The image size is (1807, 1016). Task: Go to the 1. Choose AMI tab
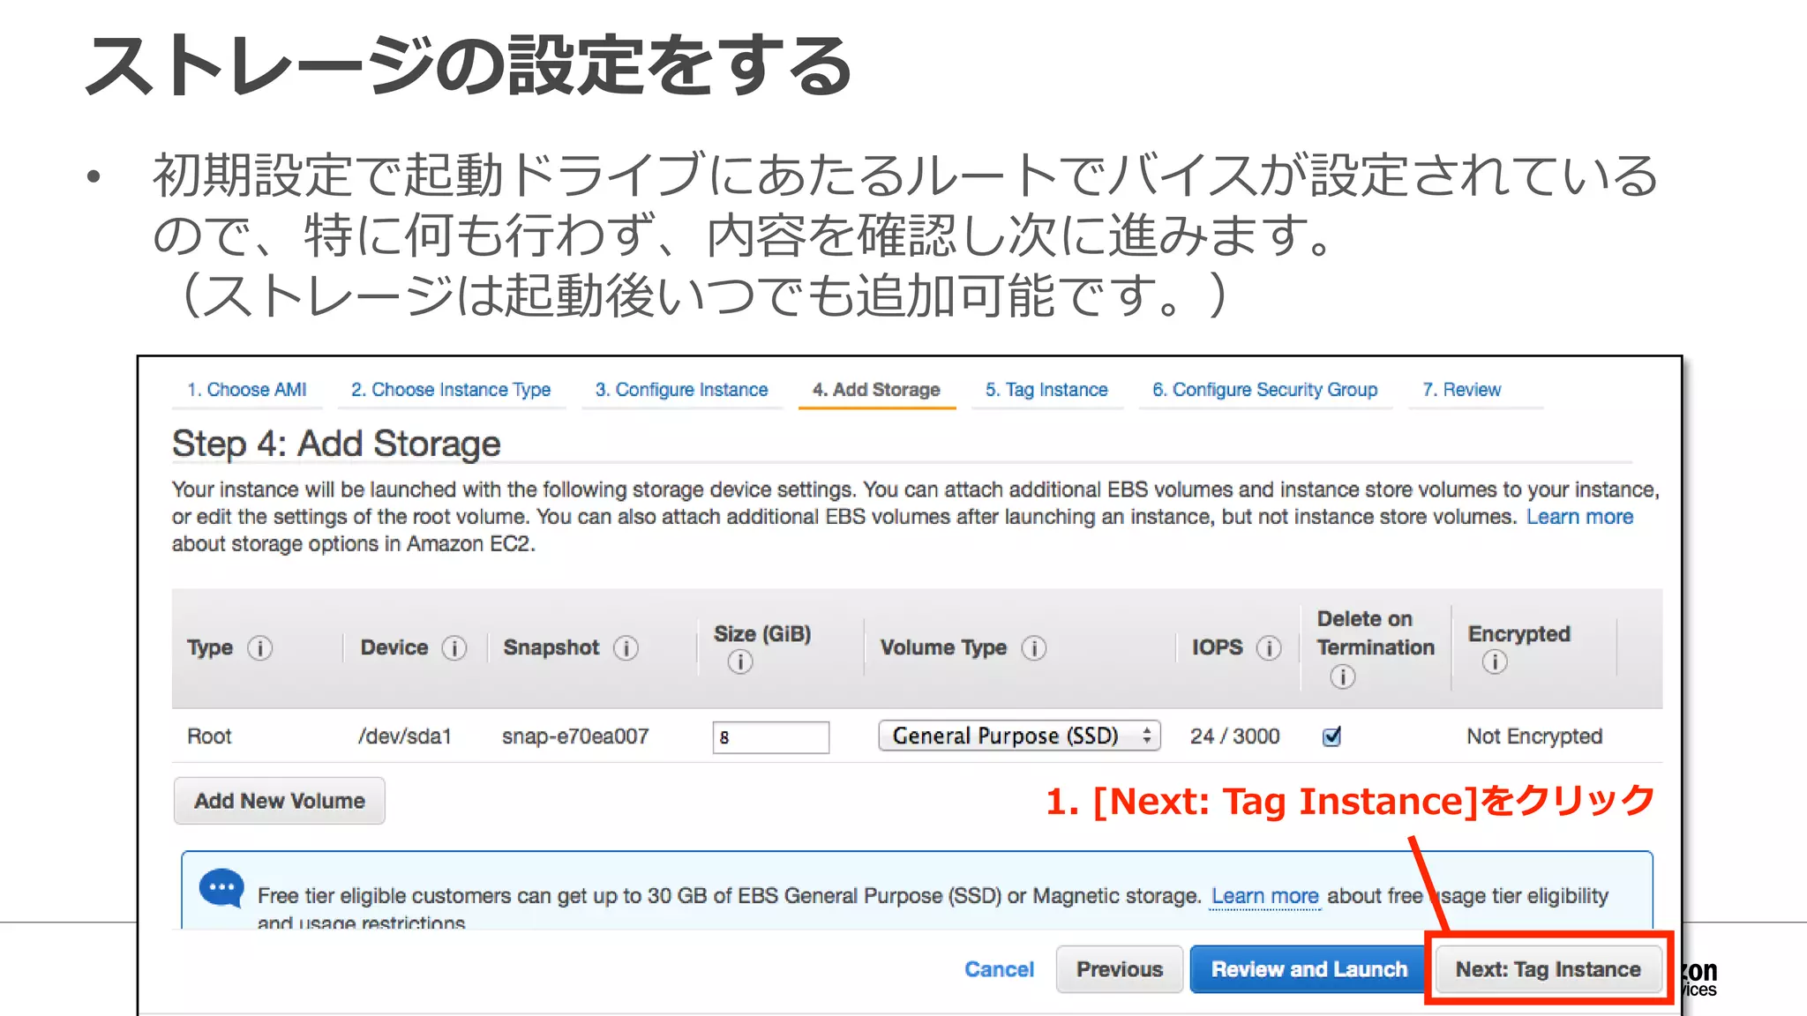click(x=247, y=390)
